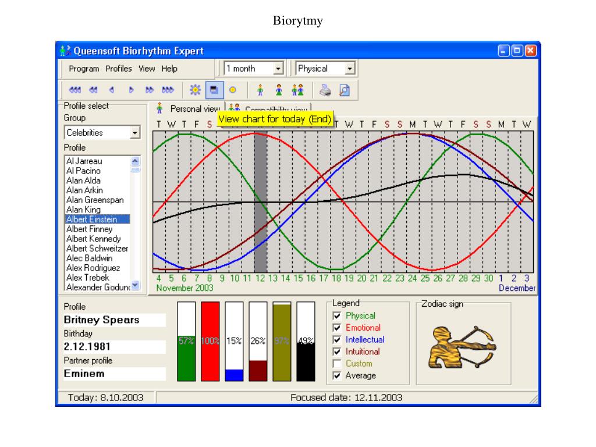Click the single green person toolbar icon

tap(260, 90)
